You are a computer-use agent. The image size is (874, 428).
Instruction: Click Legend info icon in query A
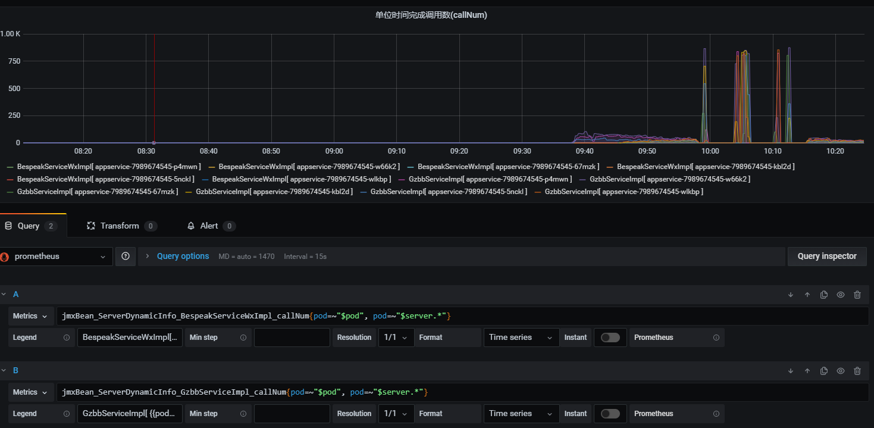pos(66,338)
